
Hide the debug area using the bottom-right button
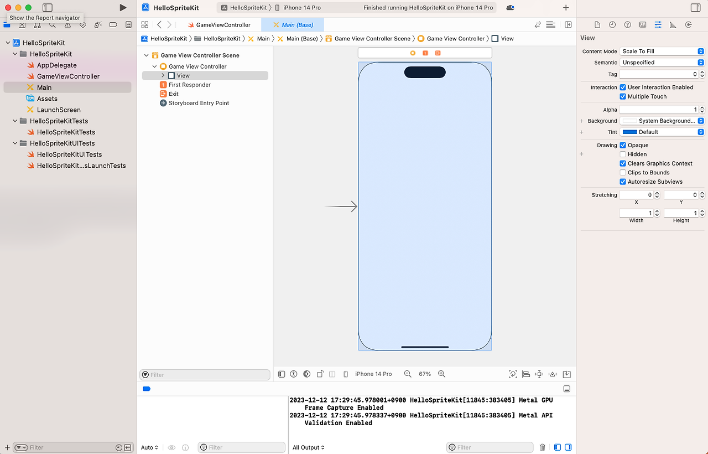pos(566,389)
